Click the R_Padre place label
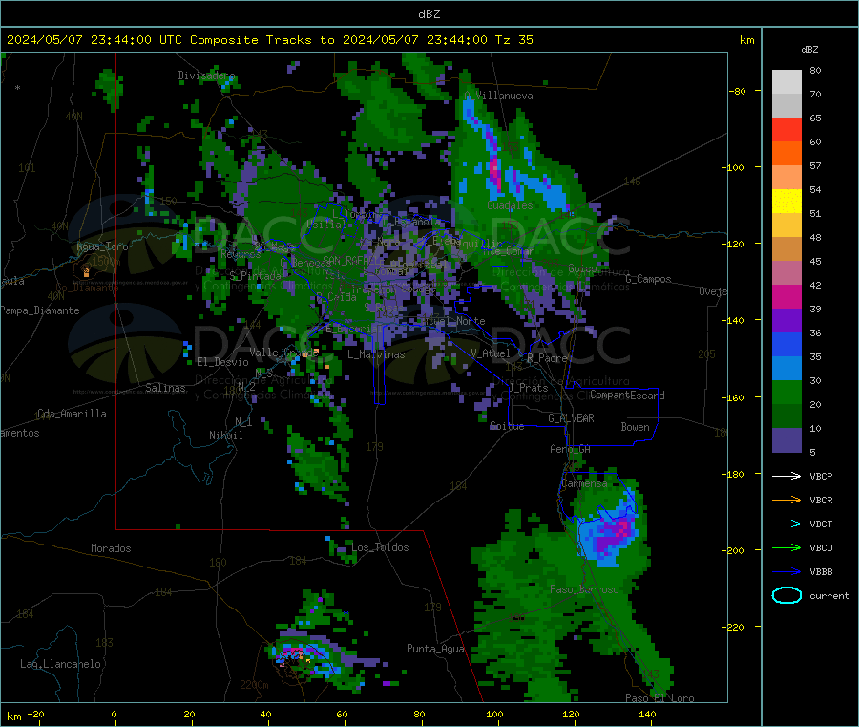859x727 pixels. coord(547,358)
